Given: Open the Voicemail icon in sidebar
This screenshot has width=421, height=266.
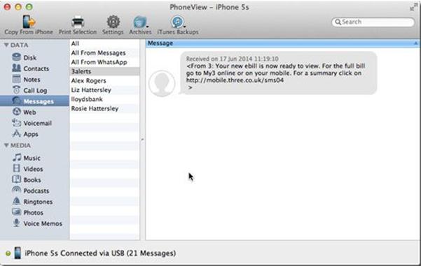Looking at the screenshot, I should coord(17,123).
